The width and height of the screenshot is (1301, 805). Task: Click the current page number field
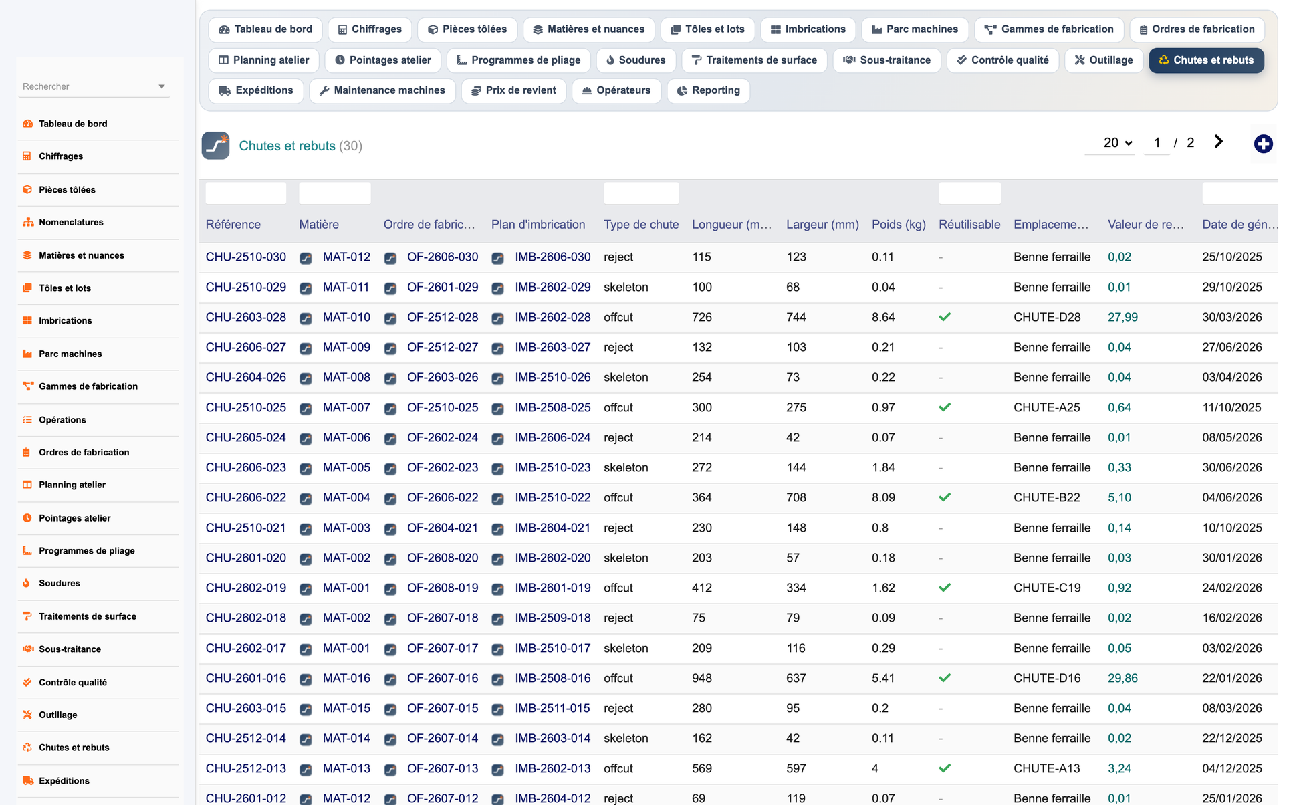1157,143
